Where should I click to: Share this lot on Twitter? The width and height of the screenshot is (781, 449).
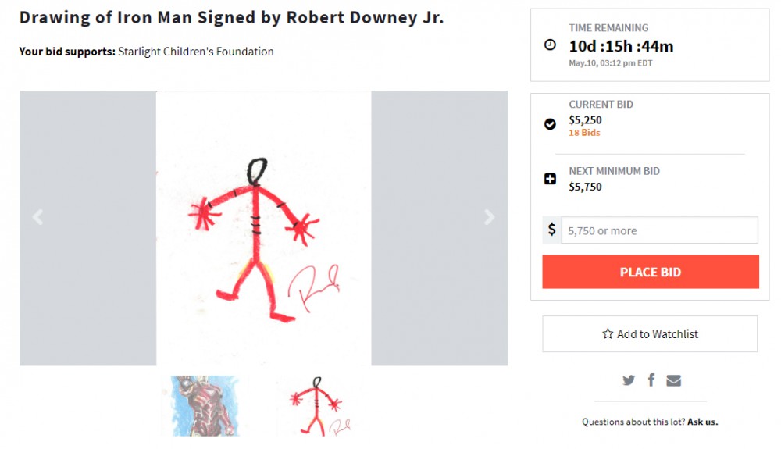pyautogui.click(x=629, y=380)
